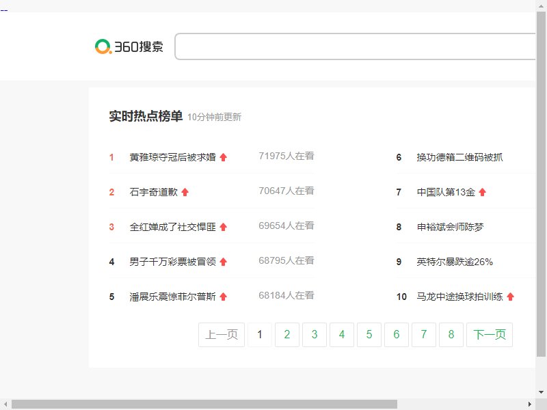547x410 pixels.
Task: Go to pagination page 7
Action: point(424,335)
